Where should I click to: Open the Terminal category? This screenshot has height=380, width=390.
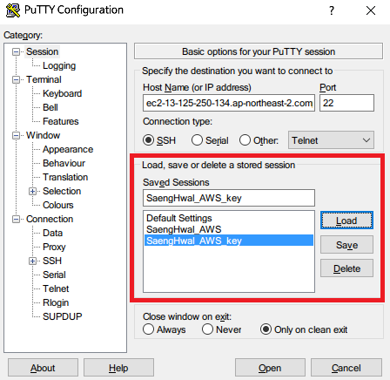tap(44, 79)
